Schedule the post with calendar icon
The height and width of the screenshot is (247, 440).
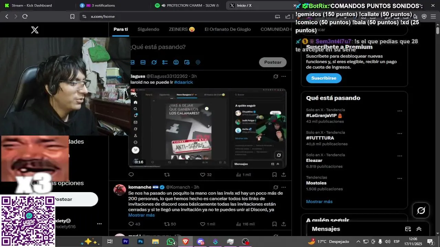[187, 62]
